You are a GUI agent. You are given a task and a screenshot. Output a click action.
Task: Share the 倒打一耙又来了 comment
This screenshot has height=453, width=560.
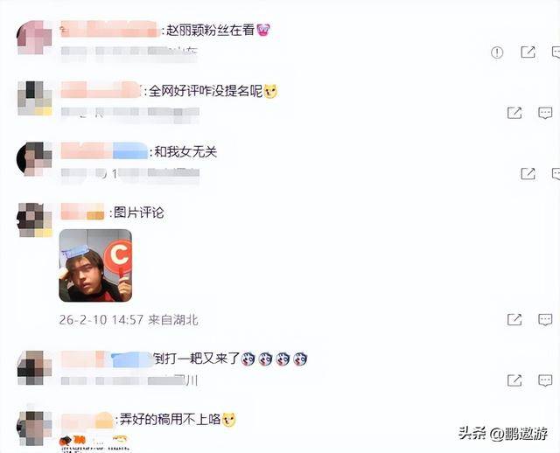pyautogui.click(x=514, y=380)
